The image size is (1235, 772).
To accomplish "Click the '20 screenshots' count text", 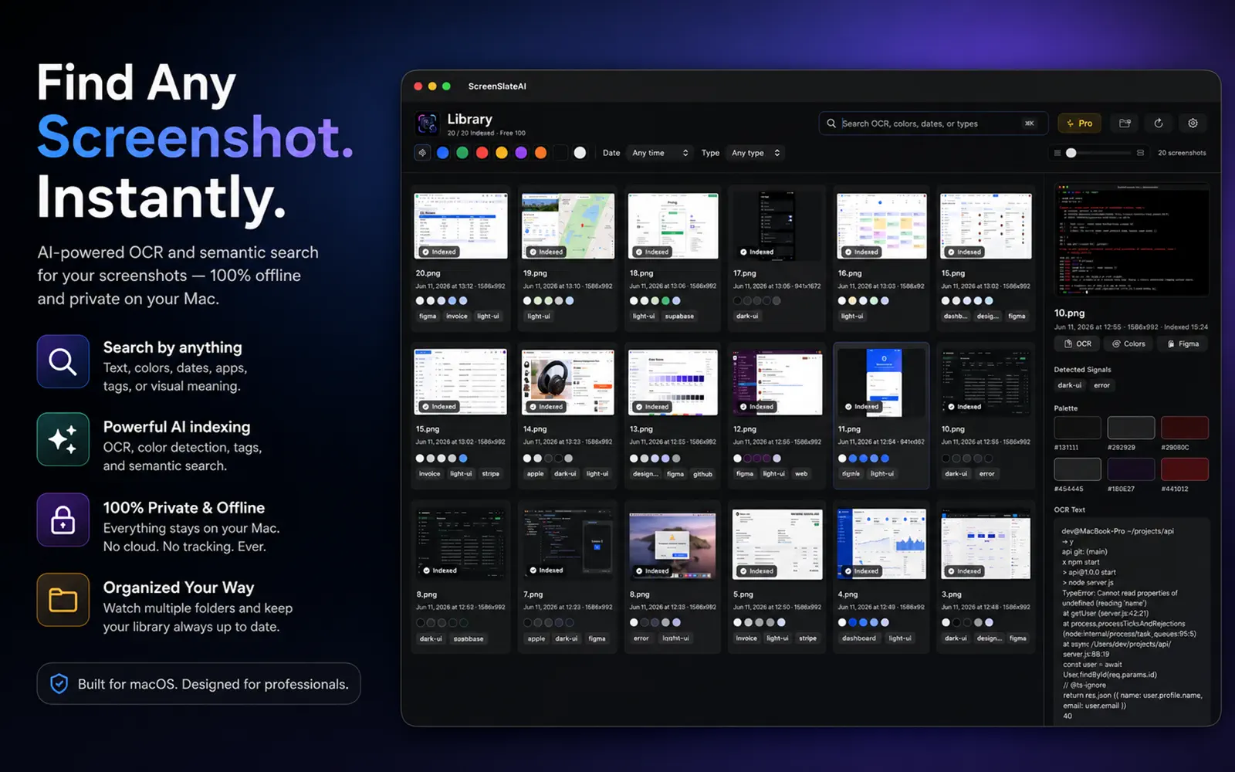I will click(x=1182, y=153).
